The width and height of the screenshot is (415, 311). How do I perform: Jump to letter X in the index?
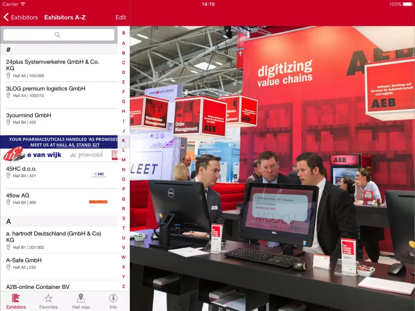coord(123,267)
